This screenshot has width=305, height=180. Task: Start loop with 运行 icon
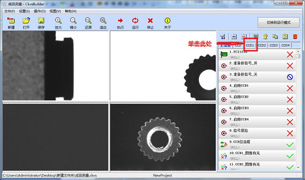coord(135,23)
